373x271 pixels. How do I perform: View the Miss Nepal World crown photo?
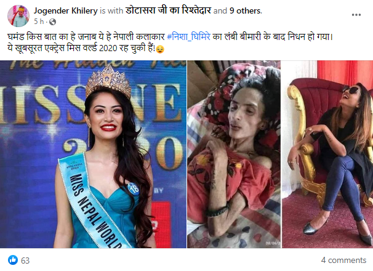(x=94, y=155)
